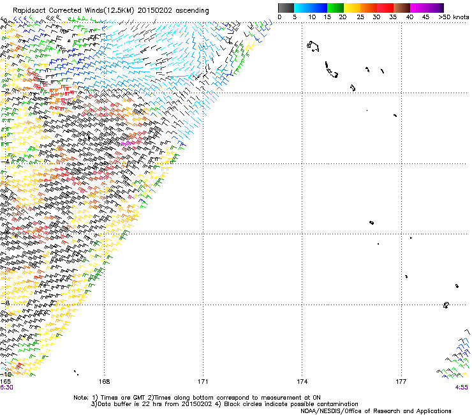Click the 'Note: 1) Times are GMT' text
This screenshot has width=472, height=415.
[x=110, y=398]
